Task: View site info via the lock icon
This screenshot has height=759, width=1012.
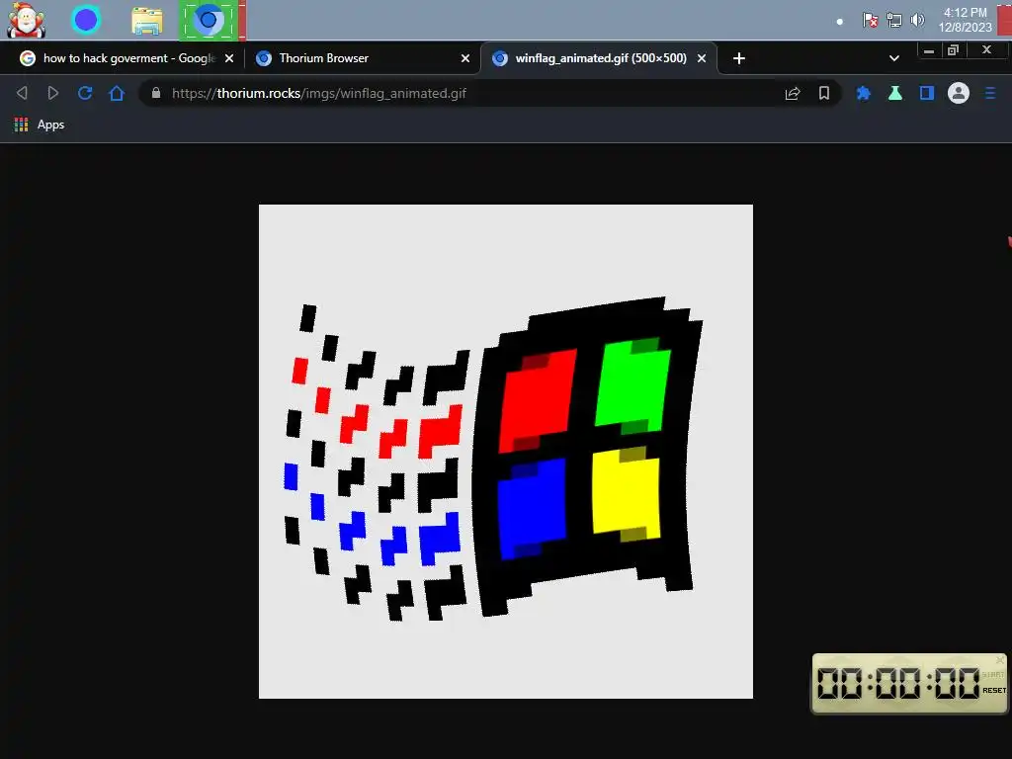Action: point(155,93)
